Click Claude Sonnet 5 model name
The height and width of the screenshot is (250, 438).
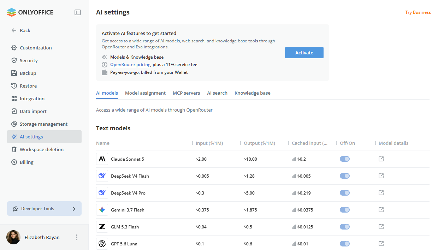pyautogui.click(x=128, y=159)
